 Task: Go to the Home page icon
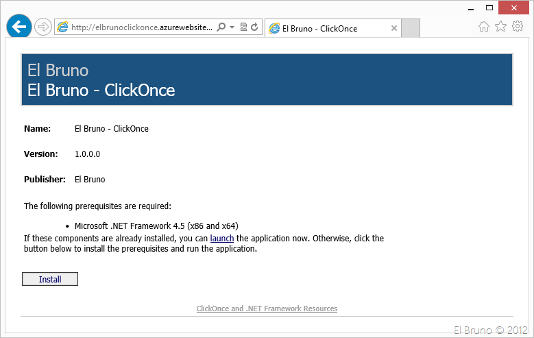click(484, 27)
